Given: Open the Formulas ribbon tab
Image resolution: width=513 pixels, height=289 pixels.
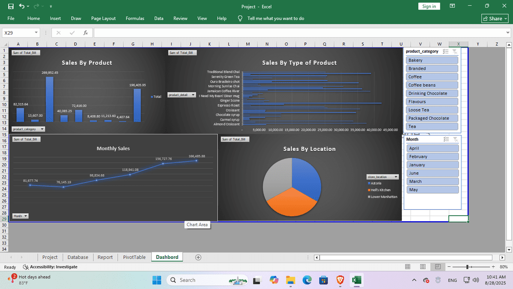Looking at the screenshot, I should [135, 19].
